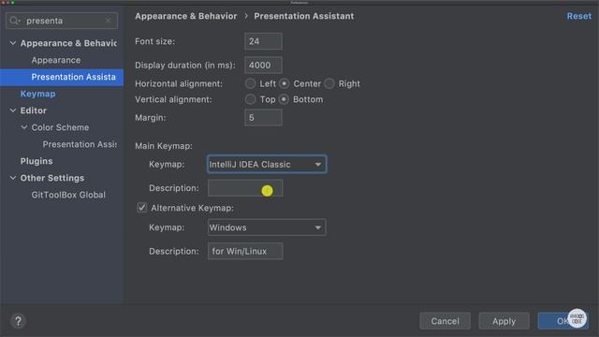
Task: Click the Editor tree item label
Action: pyautogui.click(x=34, y=110)
